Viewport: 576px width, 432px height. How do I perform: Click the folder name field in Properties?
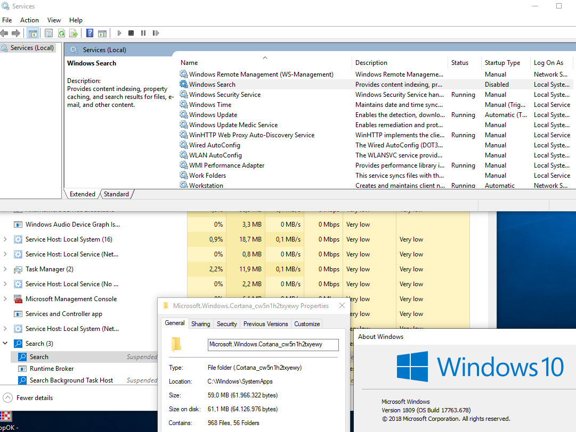273,344
